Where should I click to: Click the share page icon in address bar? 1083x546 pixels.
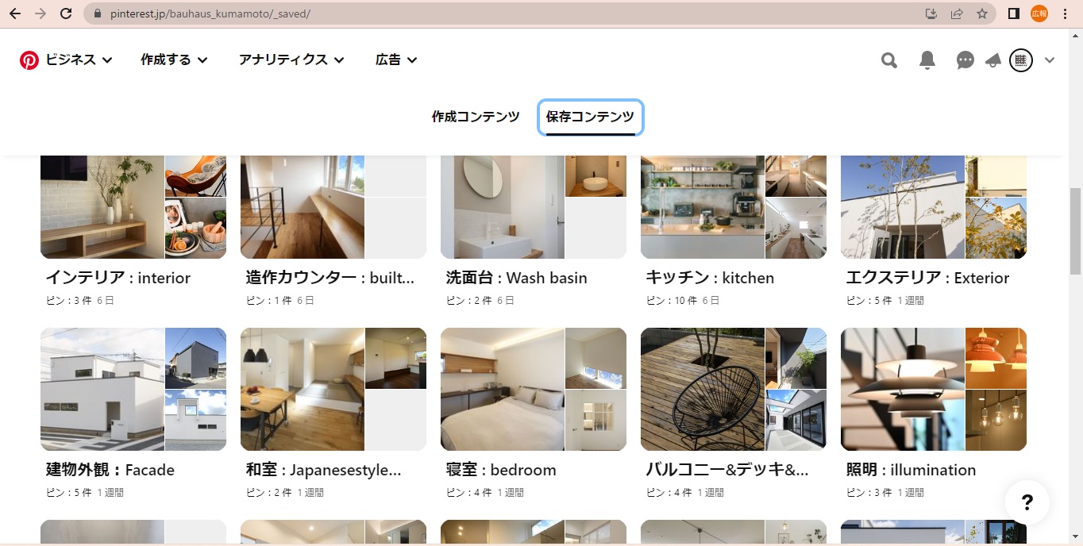[x=957, y=13]
